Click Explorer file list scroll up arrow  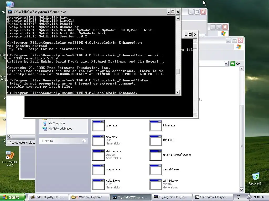(x=242, y=69)
